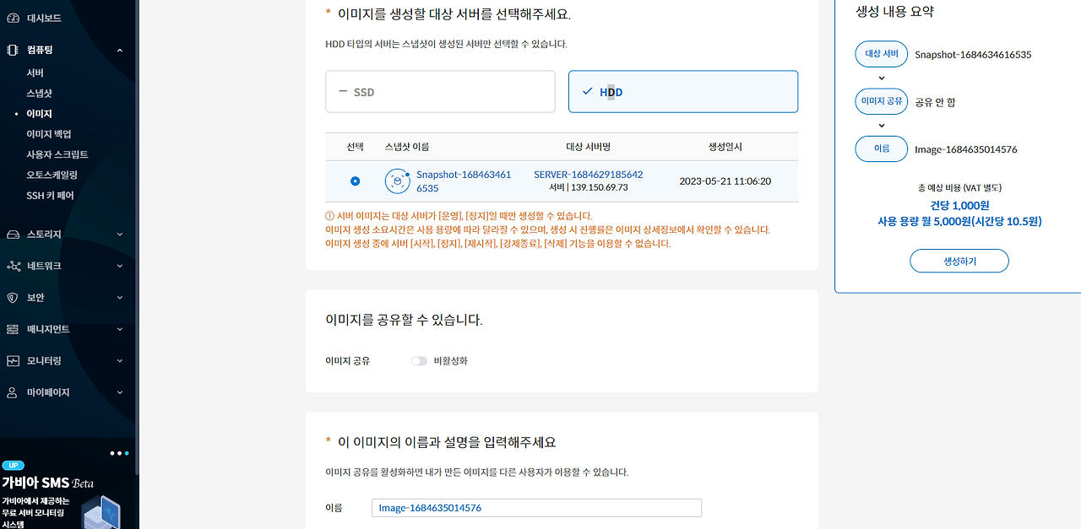Click the storage drive icon
The width and height of the screenshot is (1081, 529).
click(x=13, y=234)
